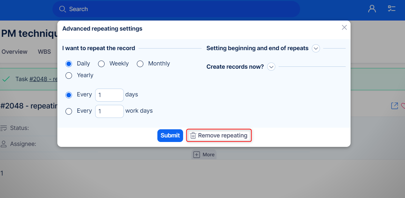Select the Every N days radio
Viewport: 405px width, 198px height.
69,95
